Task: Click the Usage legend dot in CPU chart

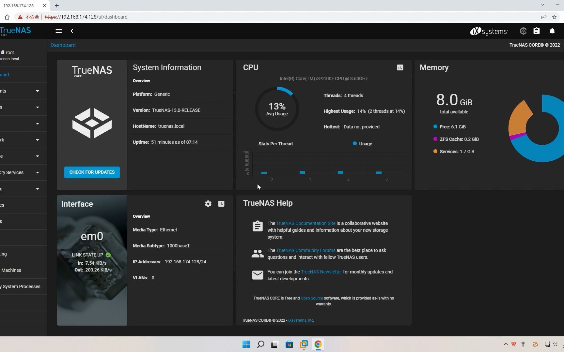Action: [355, 143]
